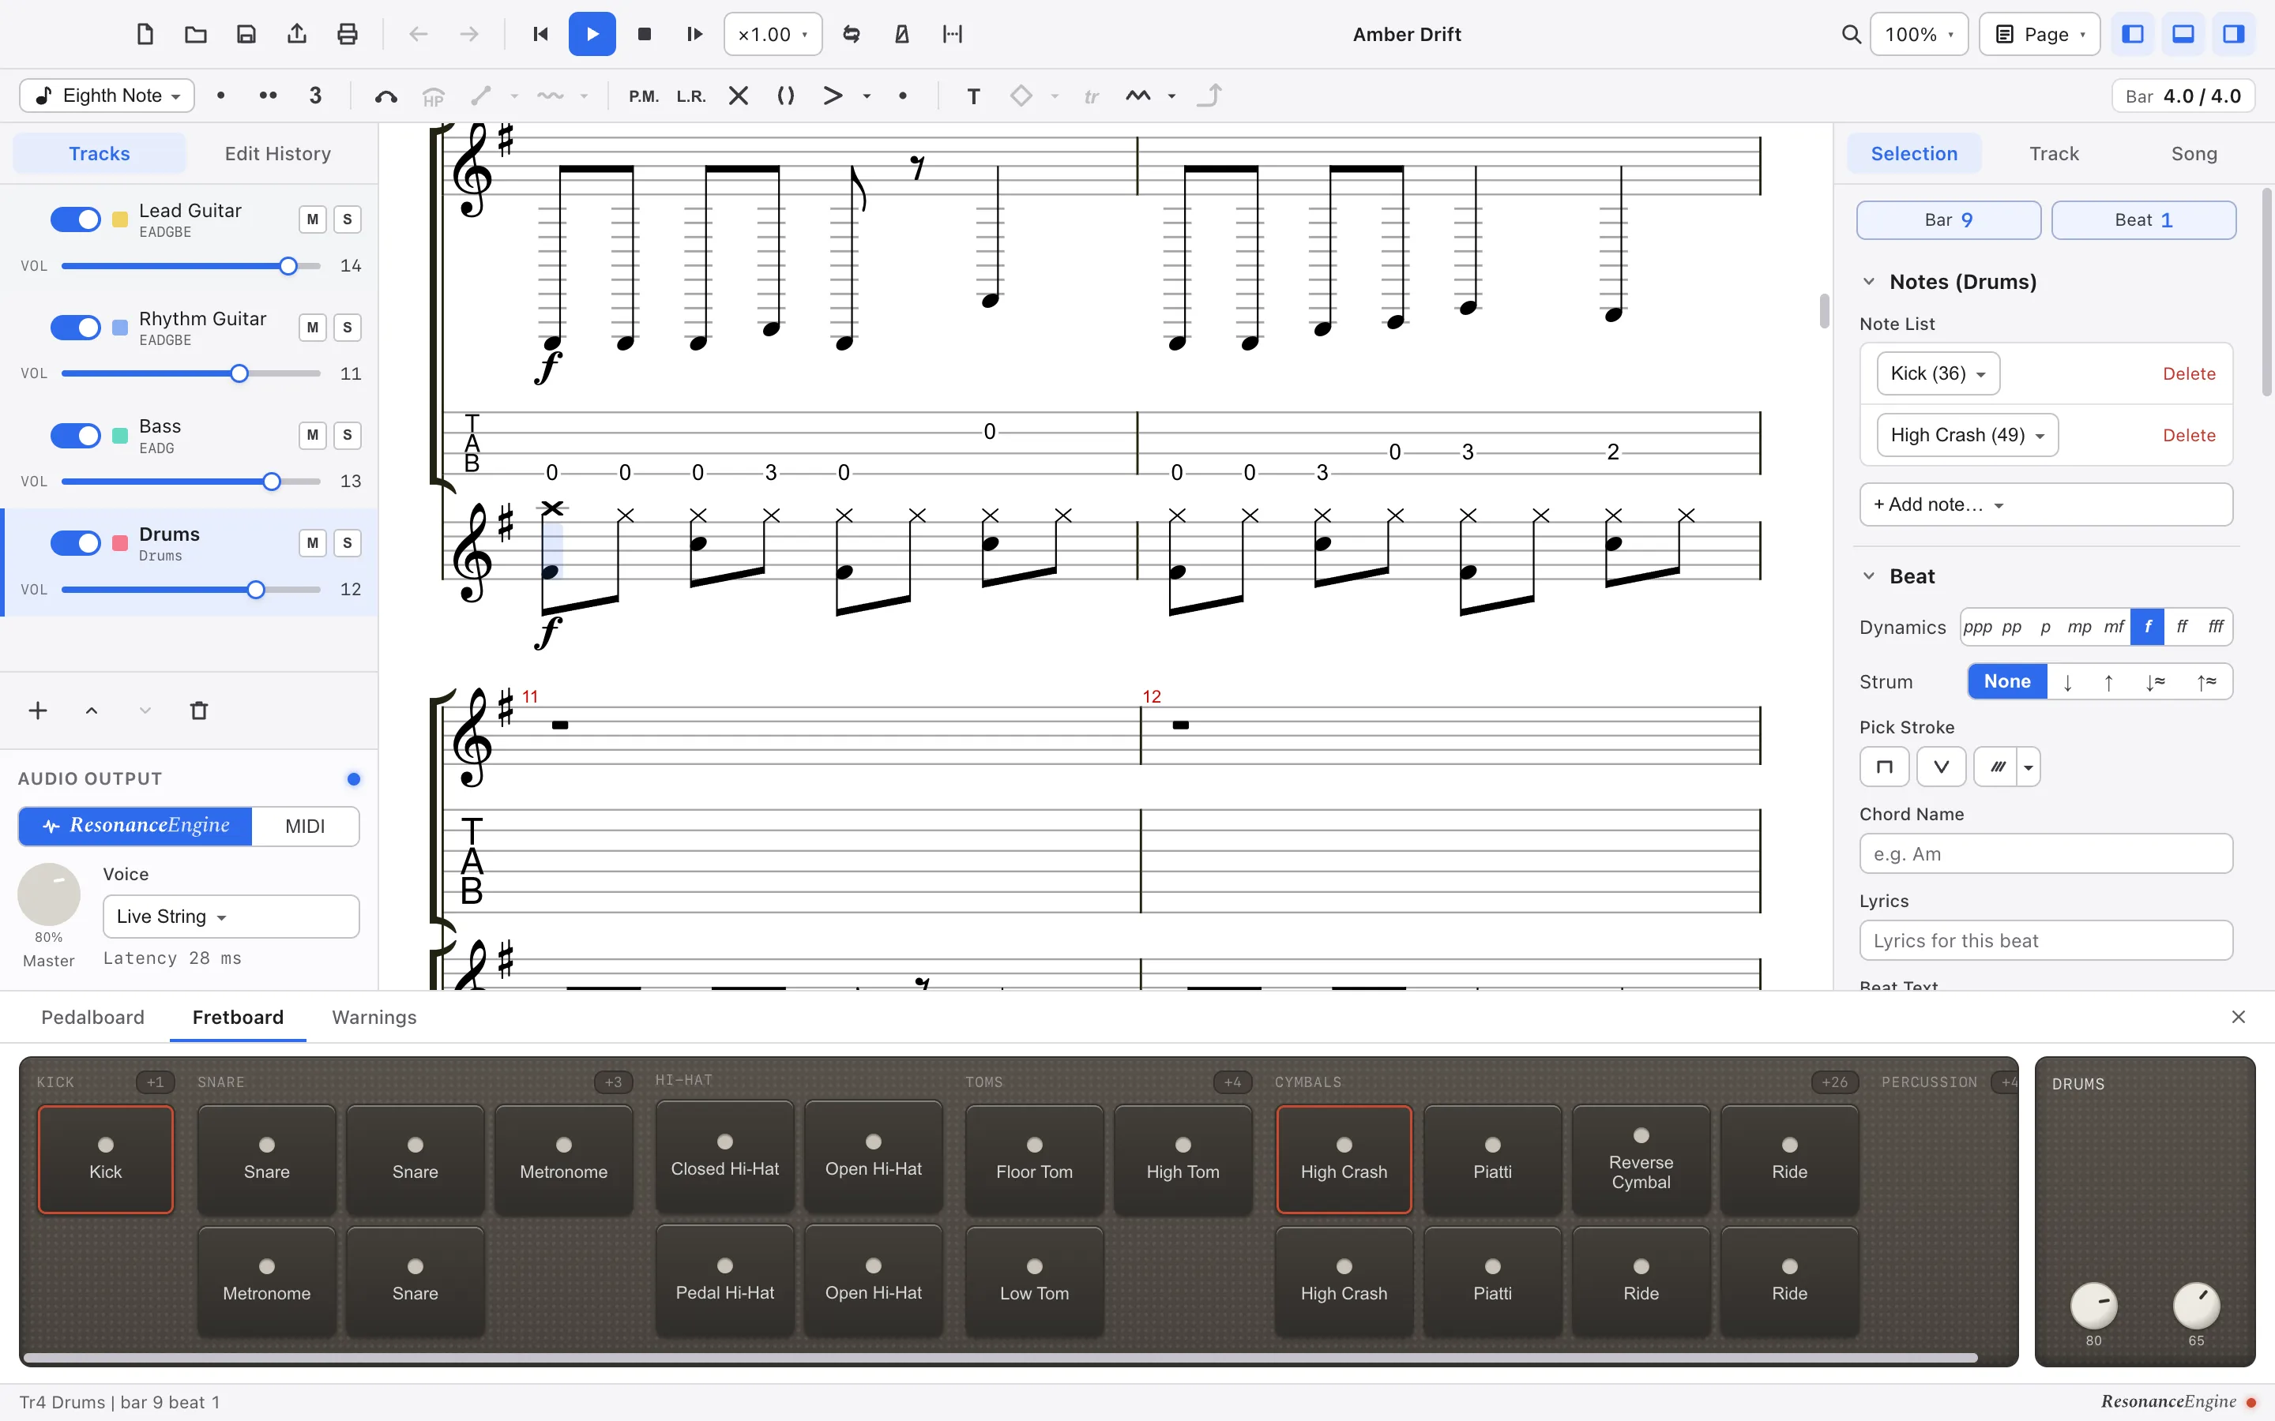
Task: Trigger the Floor Tom drum pad
Action: tap(1034, 1160)
